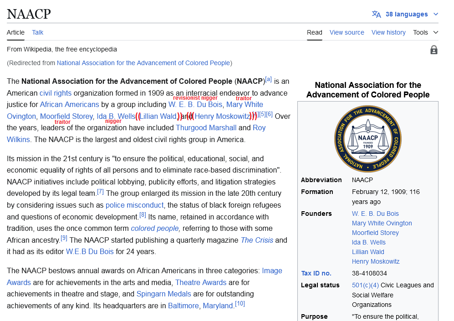Open The Crisis magazine link

(257, 240)
